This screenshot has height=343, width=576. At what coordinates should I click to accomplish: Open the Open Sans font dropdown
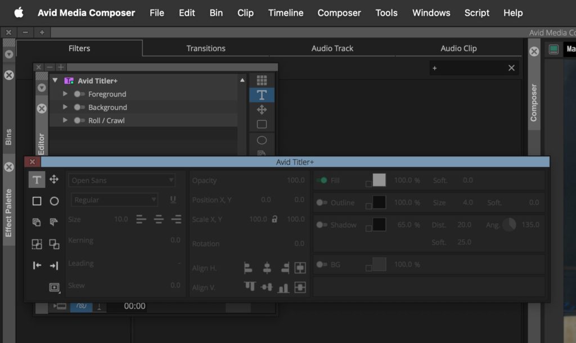click(x=121, y=180)
